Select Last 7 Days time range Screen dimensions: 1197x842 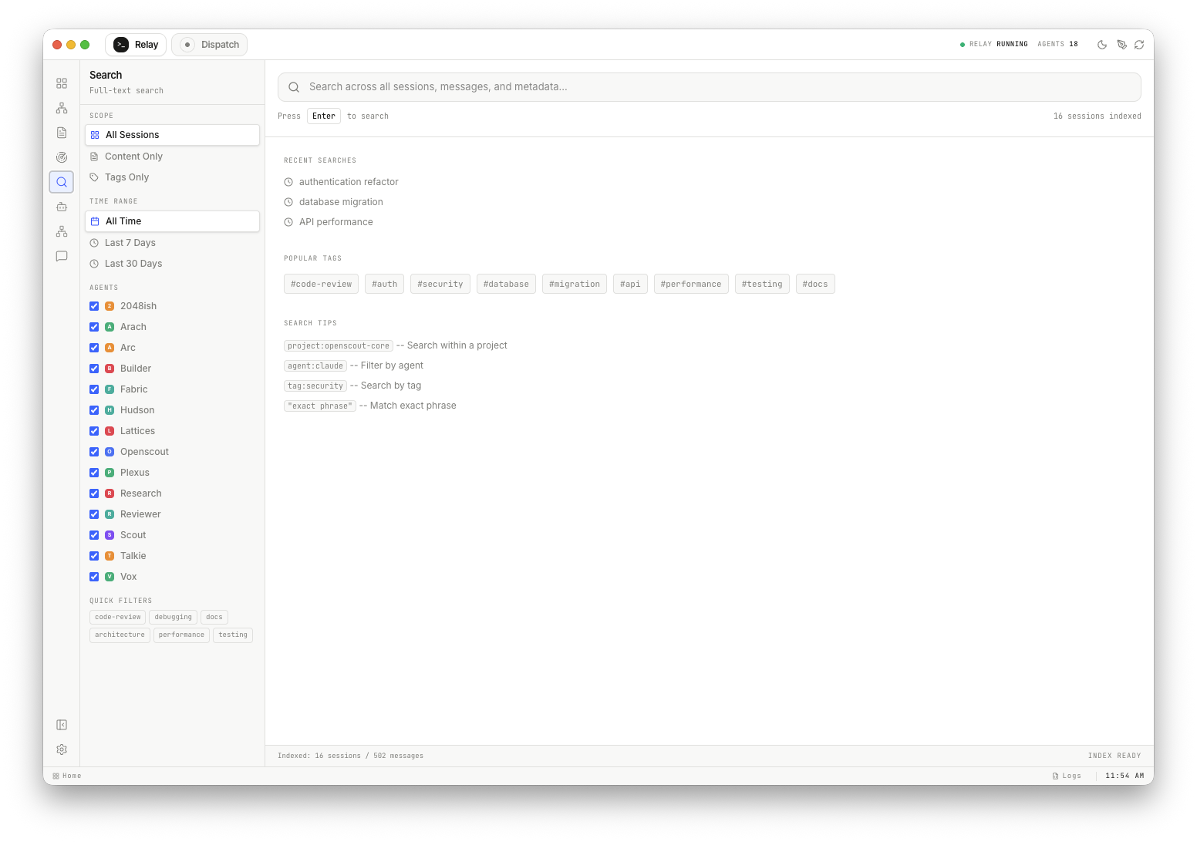[x=130, y=243]
